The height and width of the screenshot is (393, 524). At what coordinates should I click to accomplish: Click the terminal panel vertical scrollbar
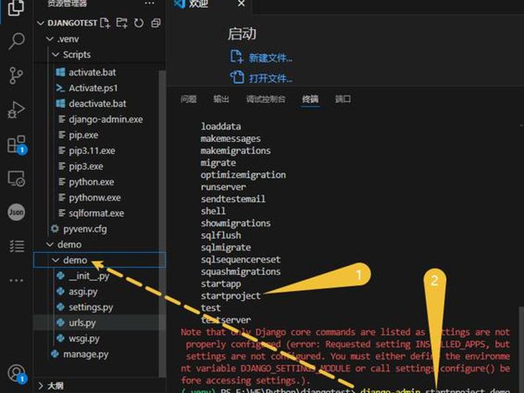(521, 349)
